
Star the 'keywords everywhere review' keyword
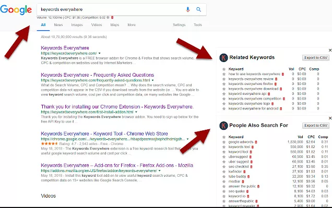click(224, 79)
